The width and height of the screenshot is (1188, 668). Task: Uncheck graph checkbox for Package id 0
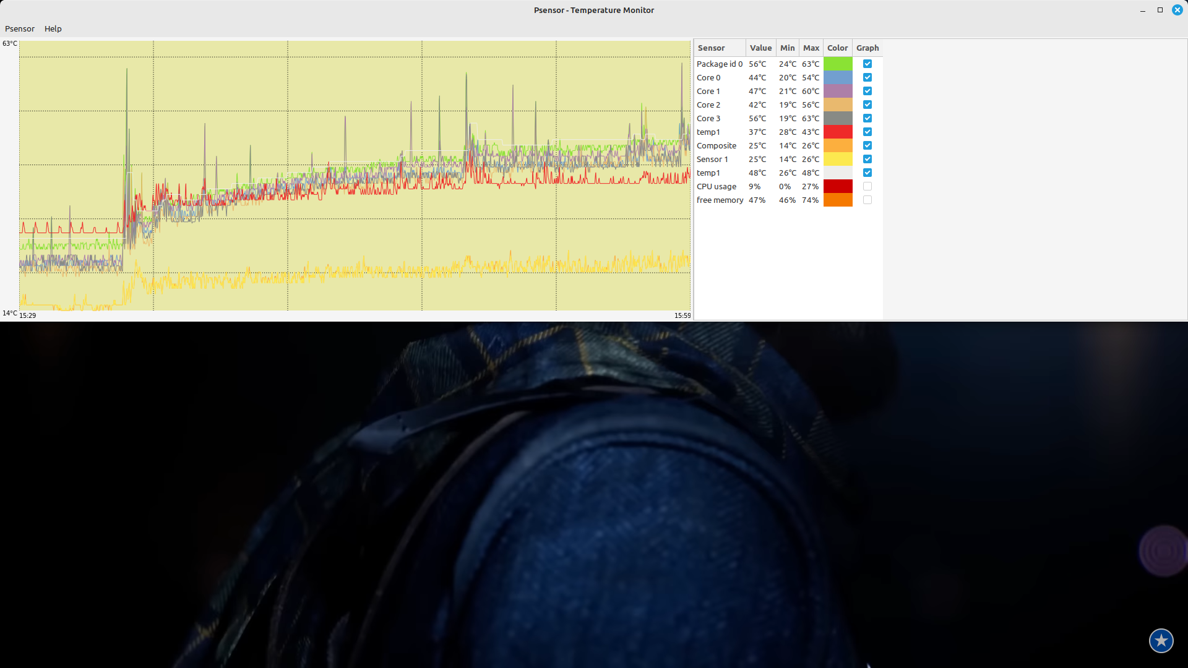[x=867, y=64]
